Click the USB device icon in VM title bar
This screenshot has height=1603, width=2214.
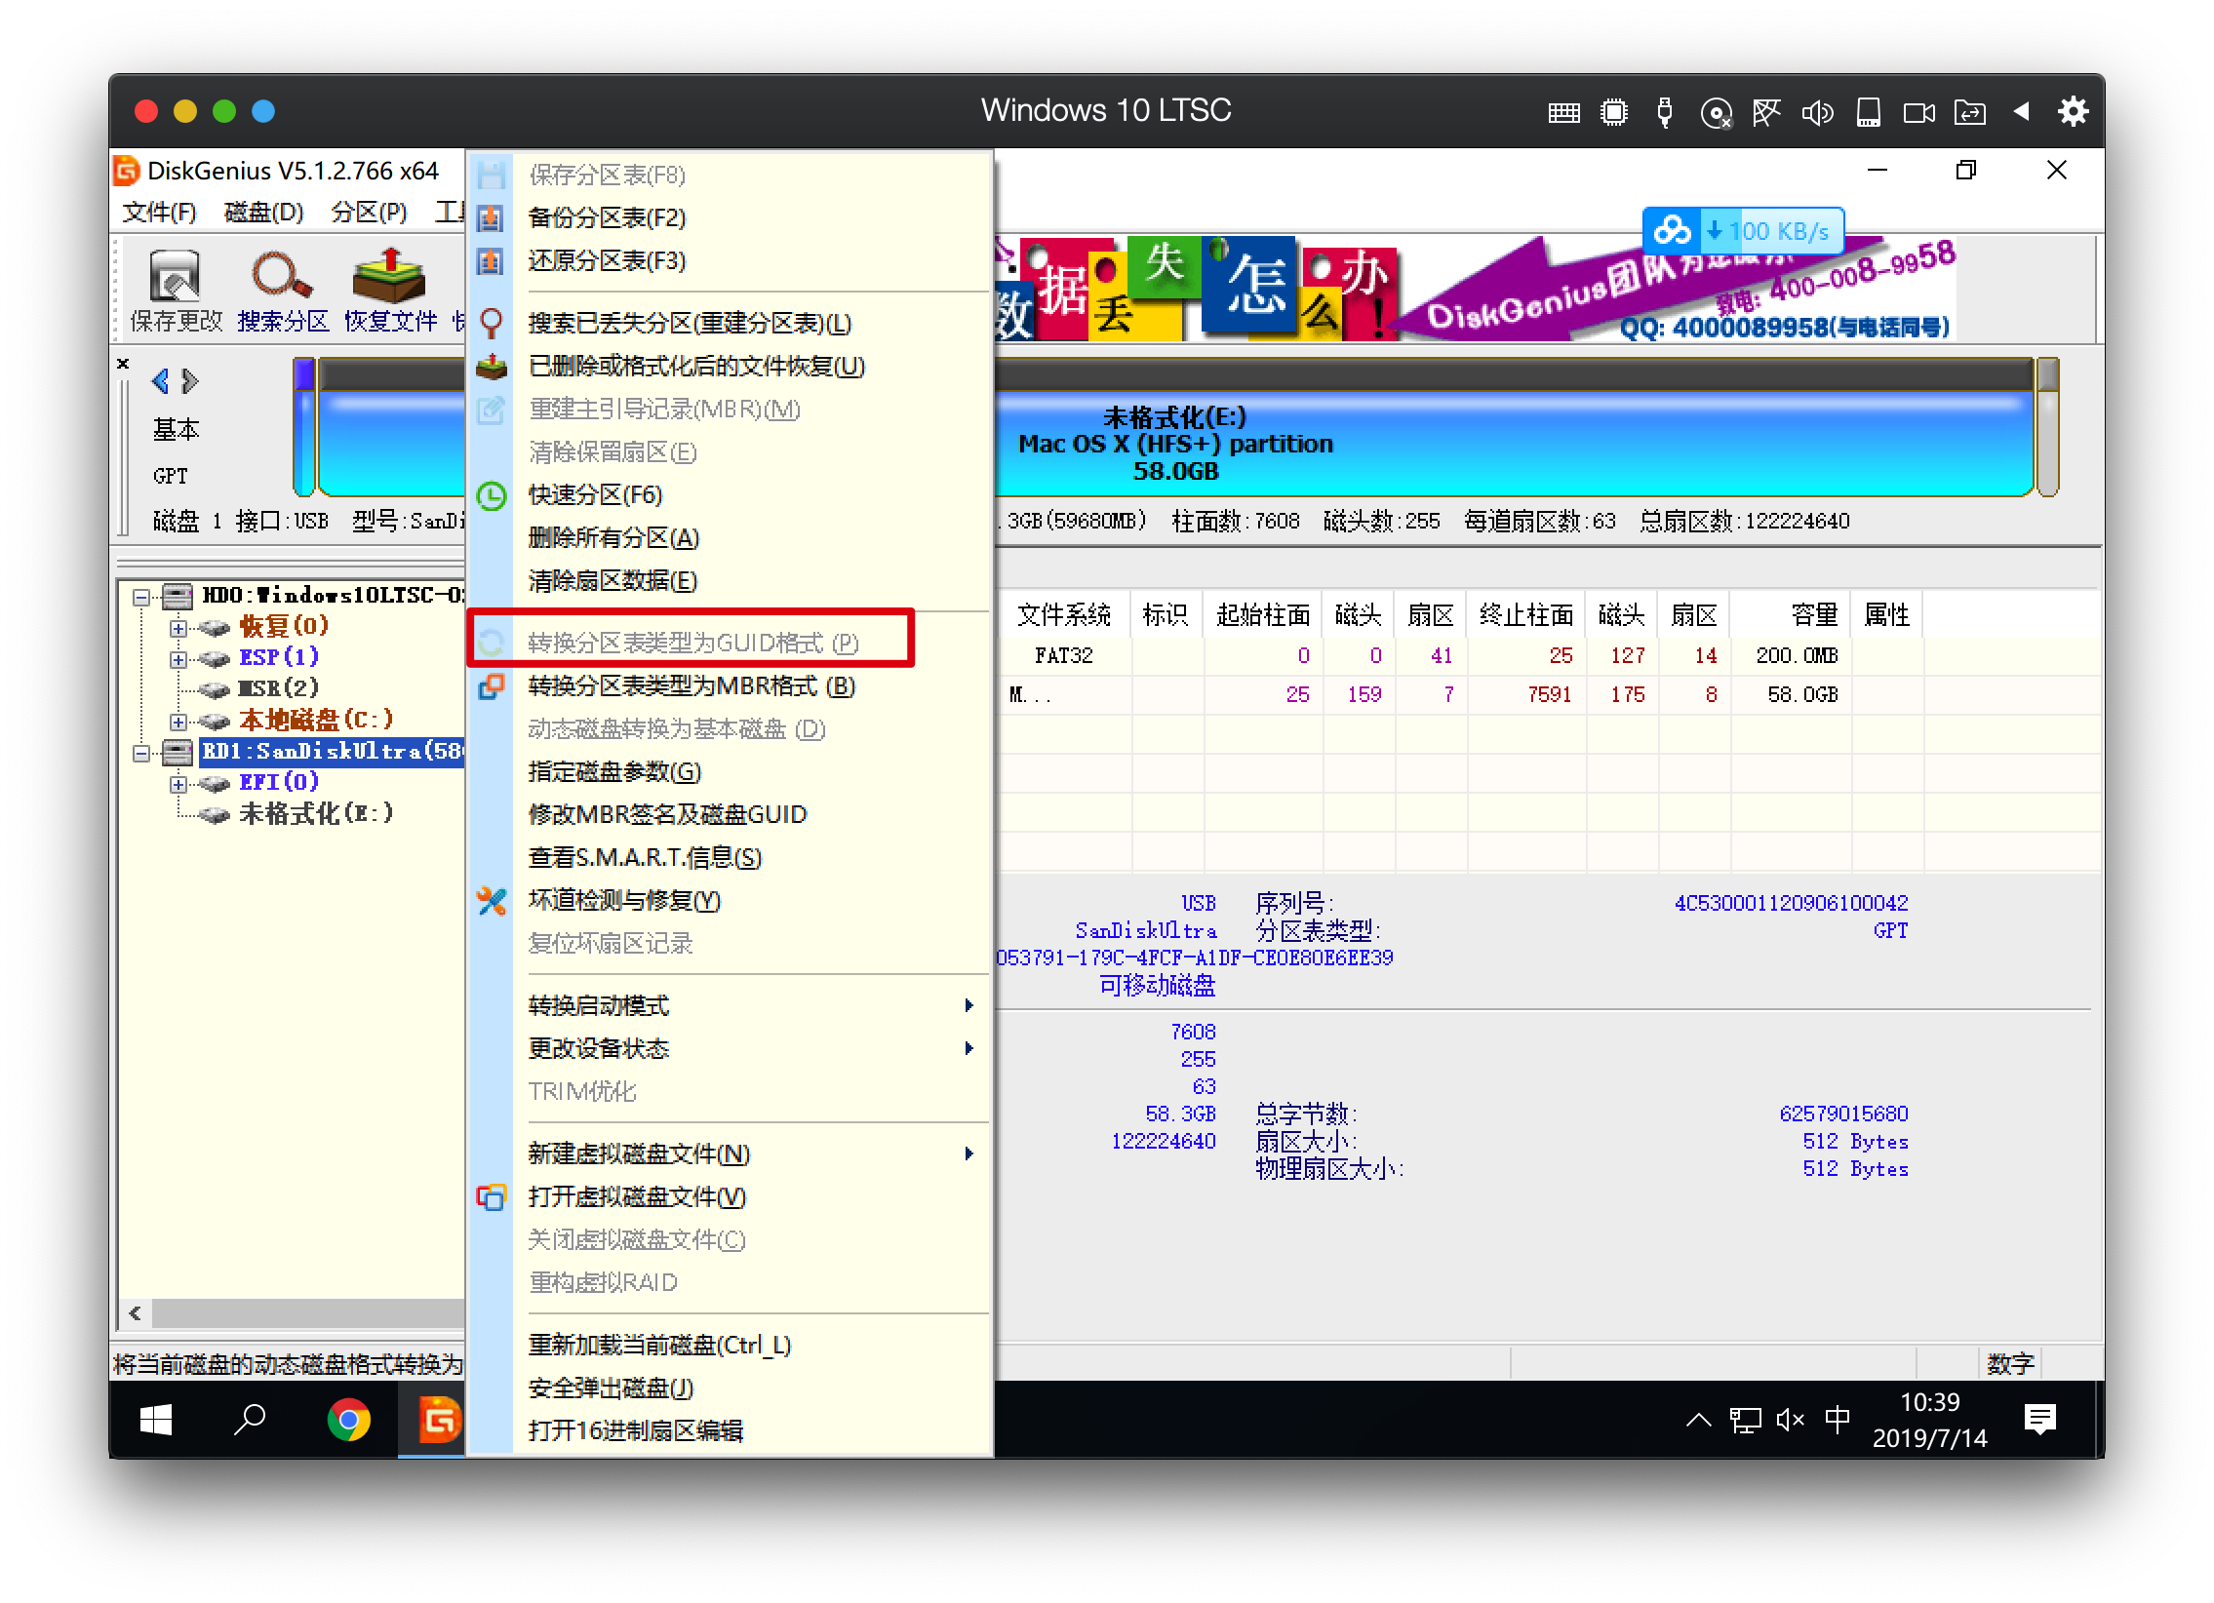tap(1665, 112)
